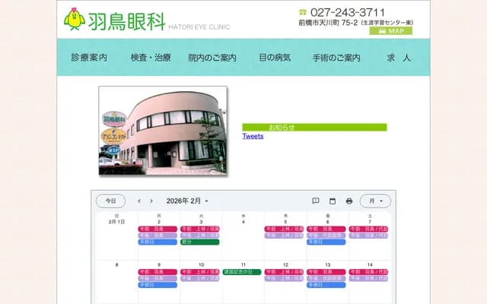Open the 手術日 event on February 9
Image resolution: width=487 pixels, height=304 pixels.
[x=158, y=285]
